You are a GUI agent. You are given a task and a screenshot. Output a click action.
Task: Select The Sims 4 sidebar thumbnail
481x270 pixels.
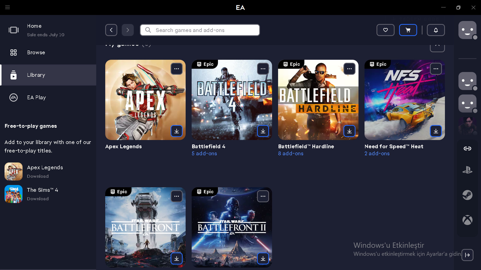click(14, 194)
